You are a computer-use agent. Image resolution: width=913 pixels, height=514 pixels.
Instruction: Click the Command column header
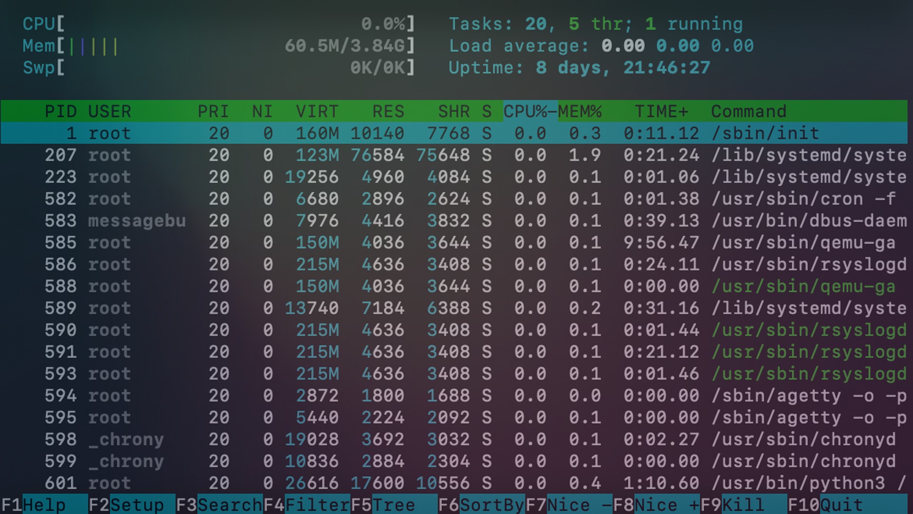[x=748, y=111]
